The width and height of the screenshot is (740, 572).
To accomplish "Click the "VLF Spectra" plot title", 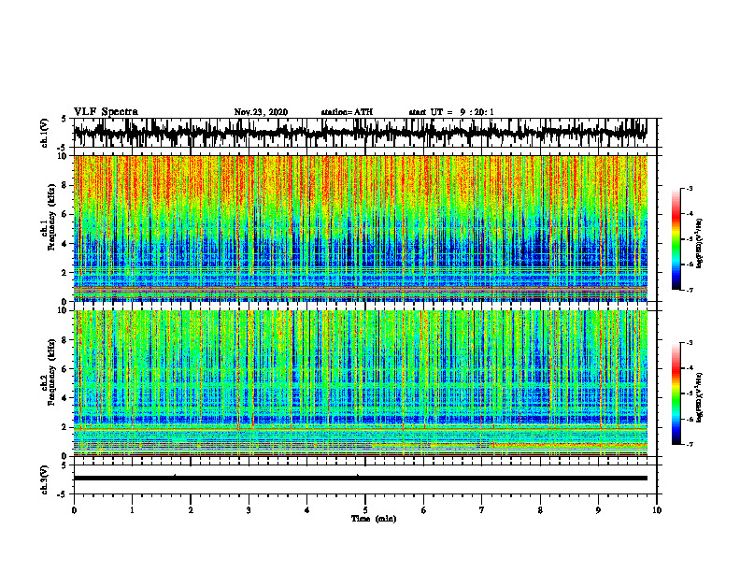I will [x=106, y=111].
